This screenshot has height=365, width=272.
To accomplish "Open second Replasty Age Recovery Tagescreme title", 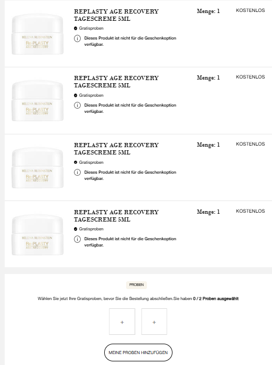I will (116, 82).
